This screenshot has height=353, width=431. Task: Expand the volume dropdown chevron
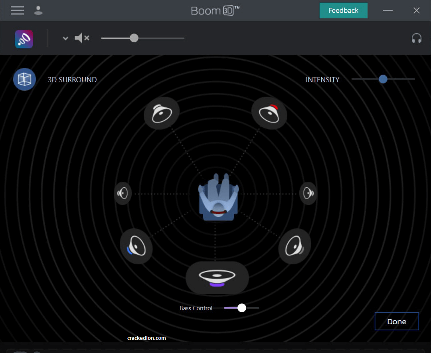(x=65, y=38)
